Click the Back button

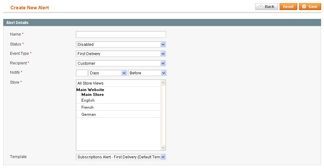(x=266, y=7)
